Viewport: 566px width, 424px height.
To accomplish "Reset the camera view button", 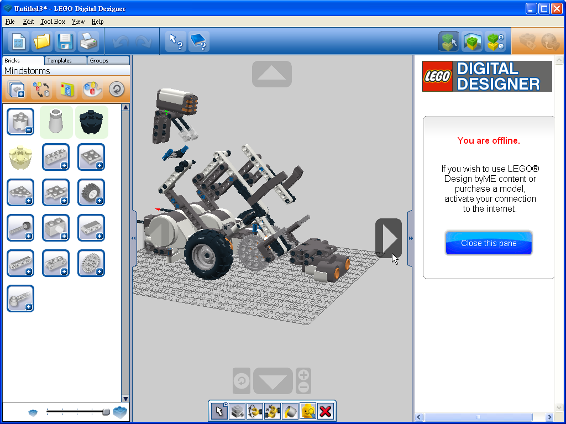I will (x=242, y=381).
